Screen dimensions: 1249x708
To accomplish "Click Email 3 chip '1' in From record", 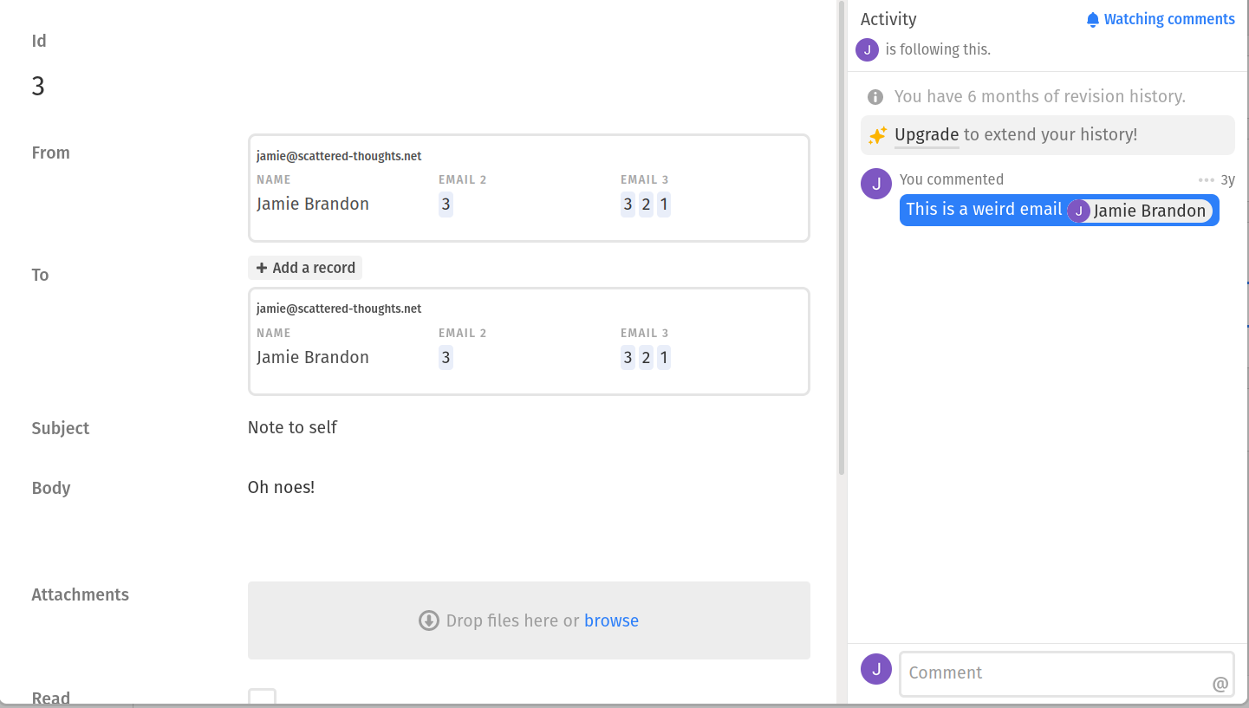I will coord(664,205).
